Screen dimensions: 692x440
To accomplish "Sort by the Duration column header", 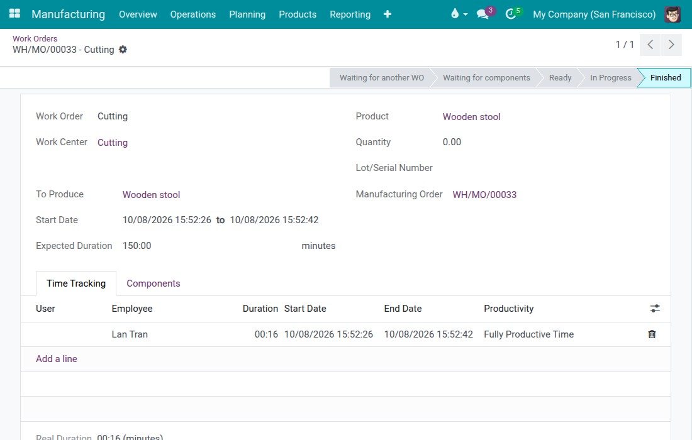I will (x=260, y=309).
